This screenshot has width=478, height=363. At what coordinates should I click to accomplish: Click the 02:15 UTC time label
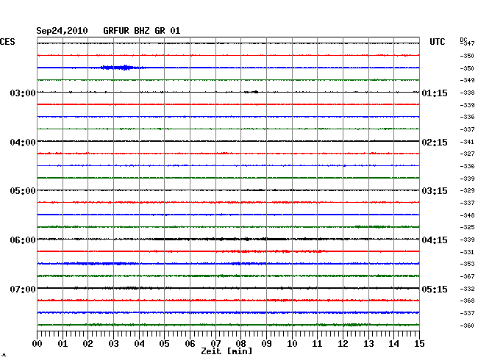(435, 143)
